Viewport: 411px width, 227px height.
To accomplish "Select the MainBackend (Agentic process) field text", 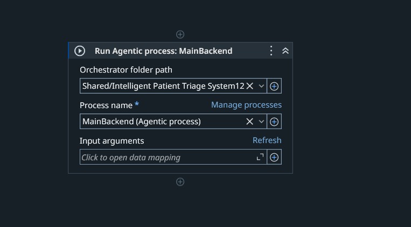I will click(142, 122).
